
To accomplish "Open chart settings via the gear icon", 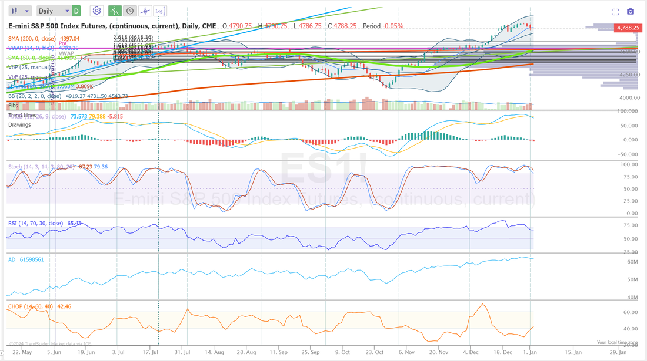I will 96,11.
